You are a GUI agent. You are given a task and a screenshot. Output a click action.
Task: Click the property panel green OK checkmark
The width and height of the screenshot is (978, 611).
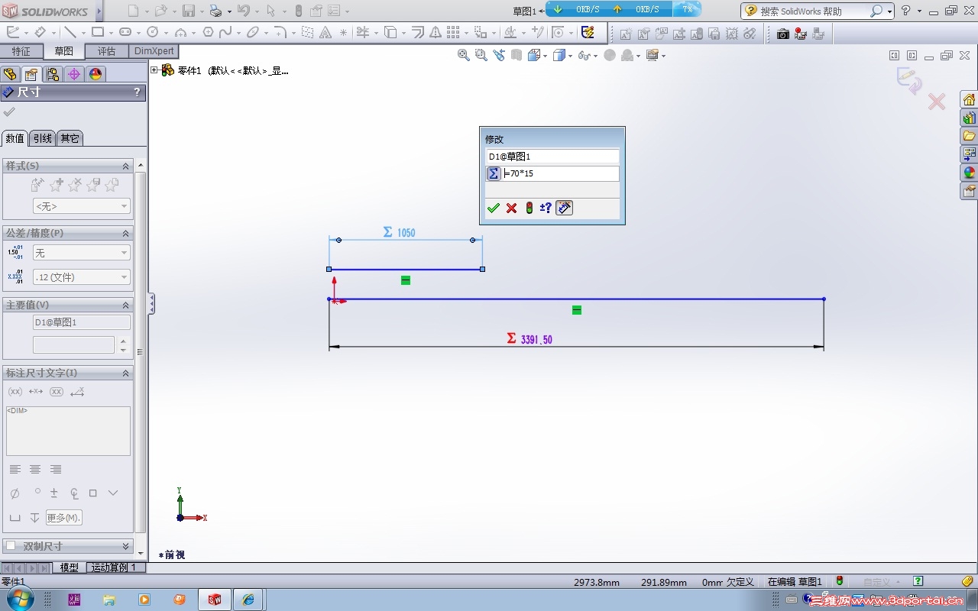tap(9, 112)
